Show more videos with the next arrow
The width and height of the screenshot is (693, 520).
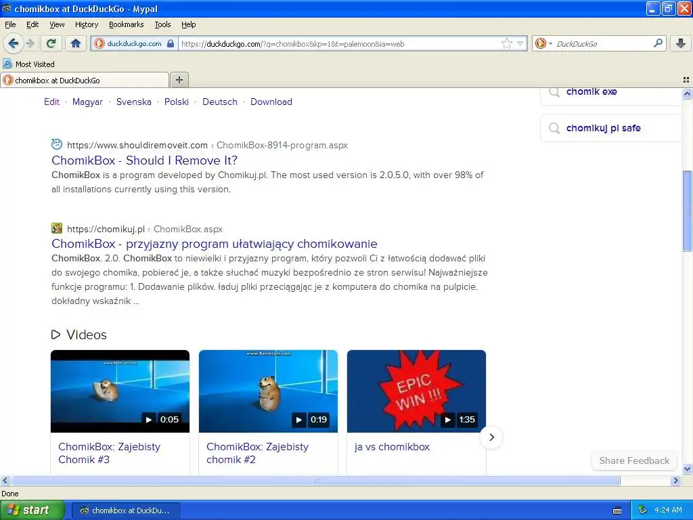click(x=491, y=437)
